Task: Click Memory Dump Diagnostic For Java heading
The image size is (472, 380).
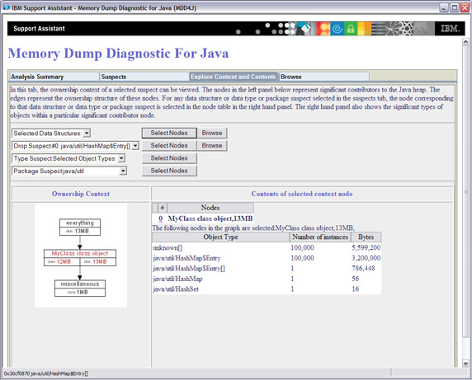Action: 118,54
